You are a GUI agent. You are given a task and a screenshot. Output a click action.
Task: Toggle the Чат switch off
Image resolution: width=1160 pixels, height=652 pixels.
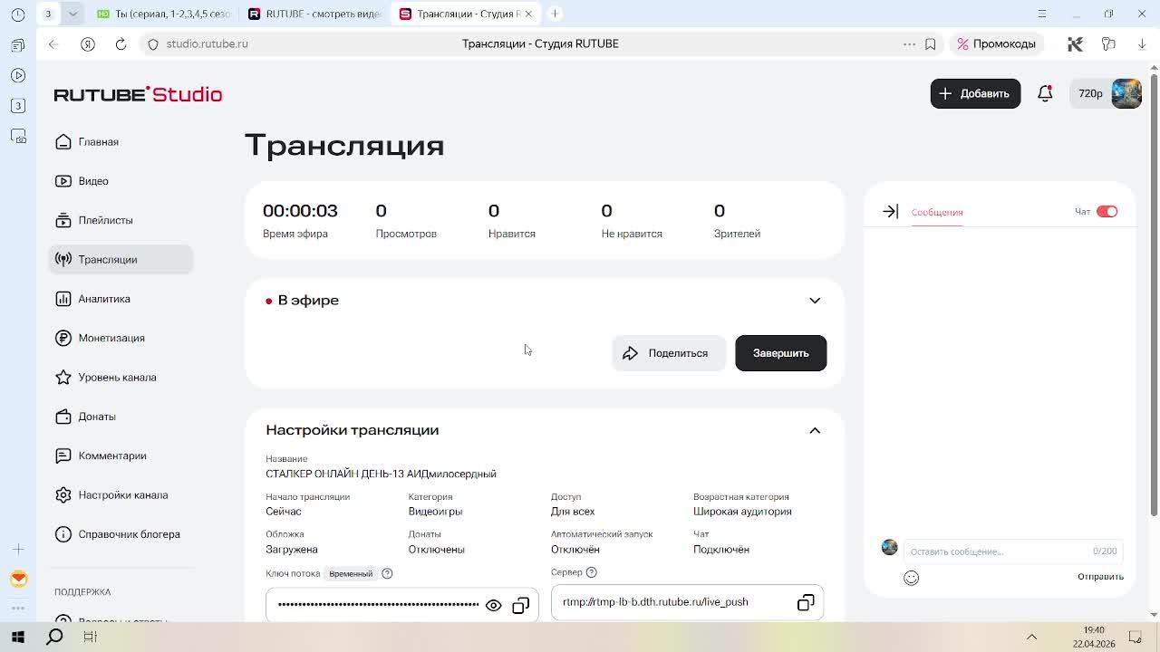pos(1107,211)
